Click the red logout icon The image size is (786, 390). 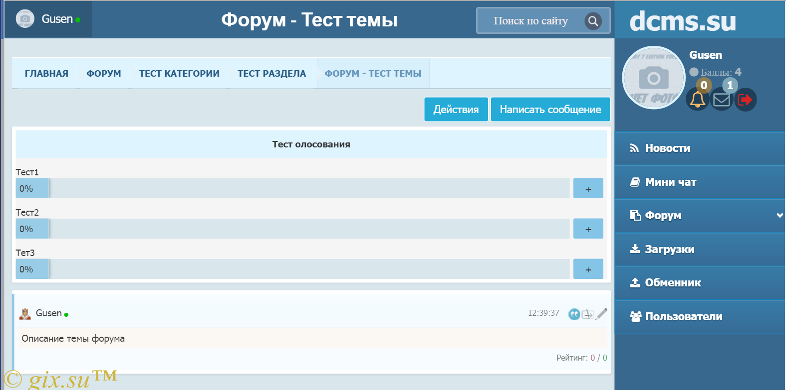click(745, 100)
